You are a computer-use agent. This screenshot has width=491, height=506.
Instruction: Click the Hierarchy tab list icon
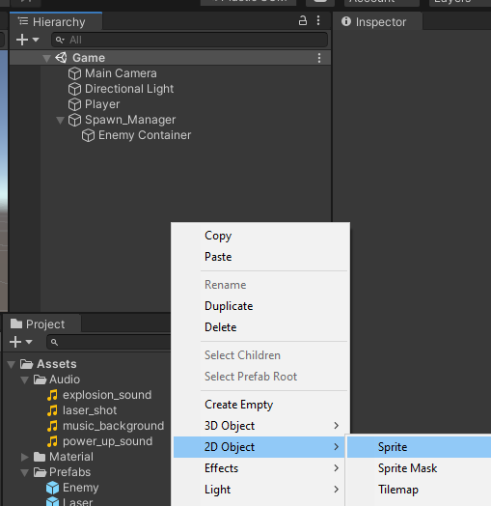(23, 21)
